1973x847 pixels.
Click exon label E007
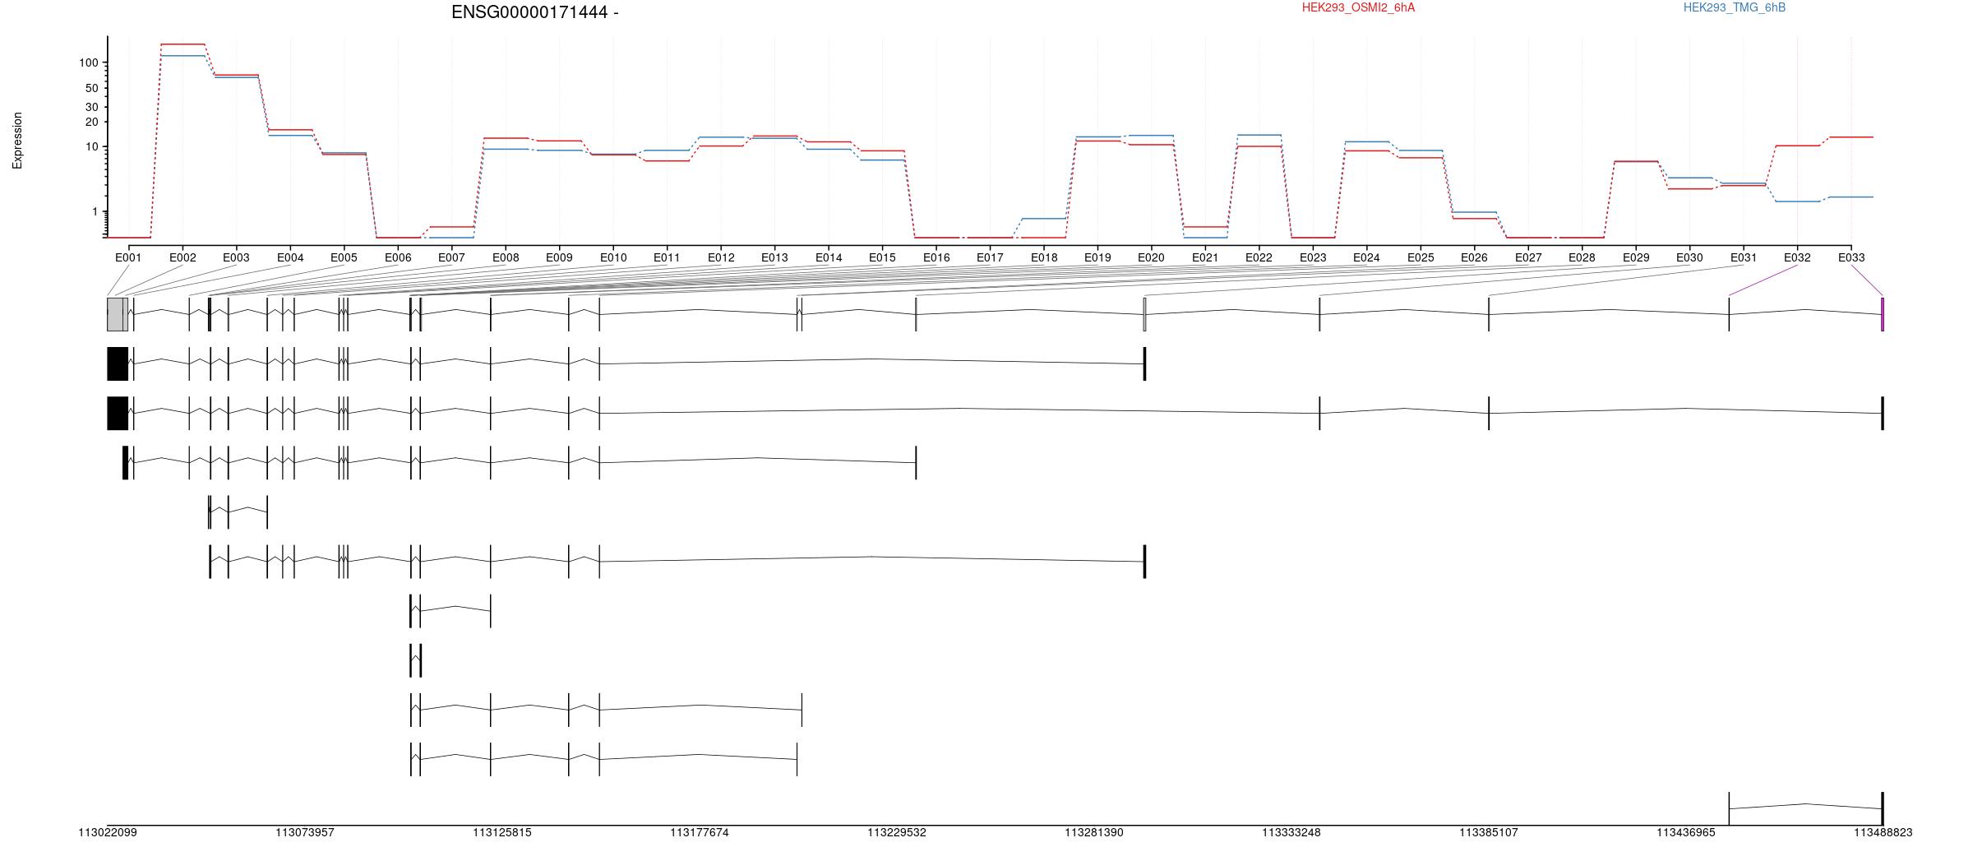coord(451,257)
